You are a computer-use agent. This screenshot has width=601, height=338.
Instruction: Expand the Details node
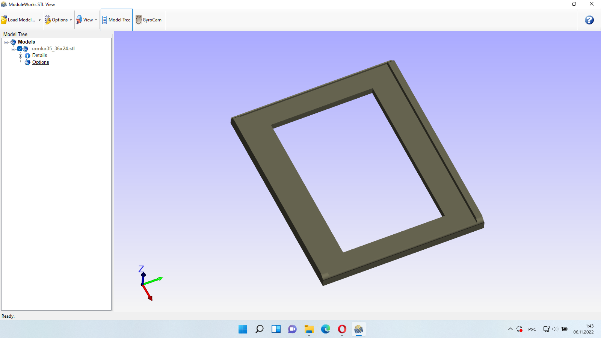point(20,56)
